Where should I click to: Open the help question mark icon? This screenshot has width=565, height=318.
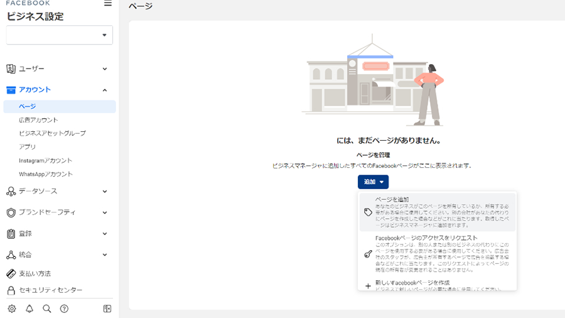[x=64, y=309]
